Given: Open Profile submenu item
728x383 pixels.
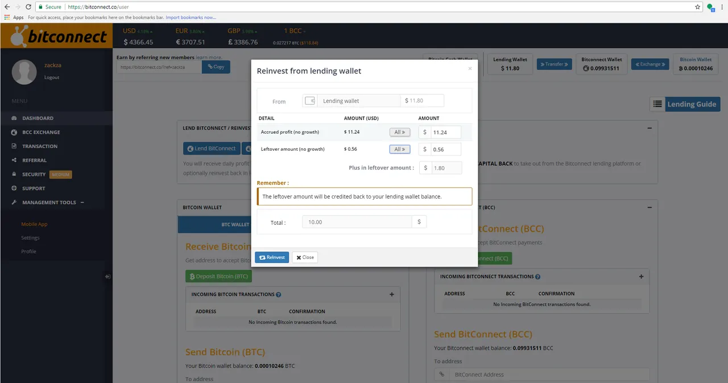Looking at the screenshot, I should (28, 252).
